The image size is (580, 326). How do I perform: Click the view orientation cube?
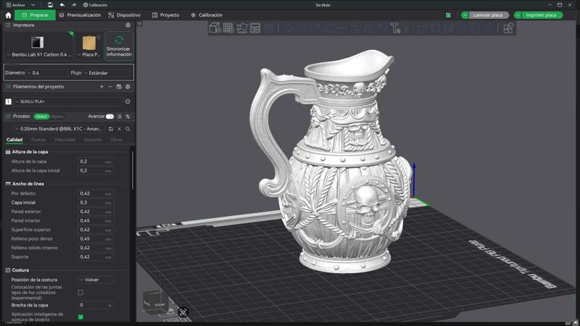pos(156,302)
